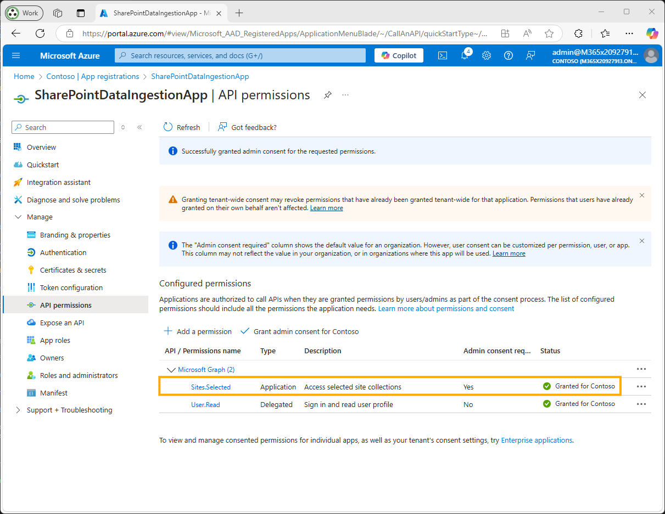Open a new browser tab
Screen dimensions: 665x514
point(239,13)
